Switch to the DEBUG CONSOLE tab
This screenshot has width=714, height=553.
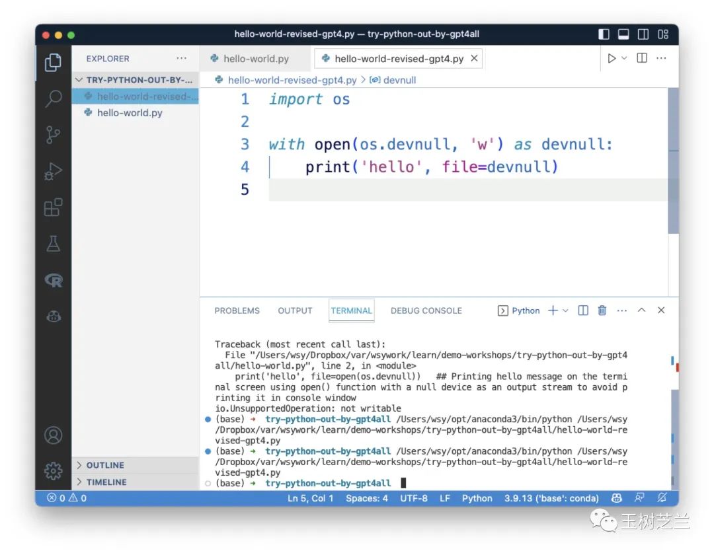pyautogui.click(x=426, y=311)
